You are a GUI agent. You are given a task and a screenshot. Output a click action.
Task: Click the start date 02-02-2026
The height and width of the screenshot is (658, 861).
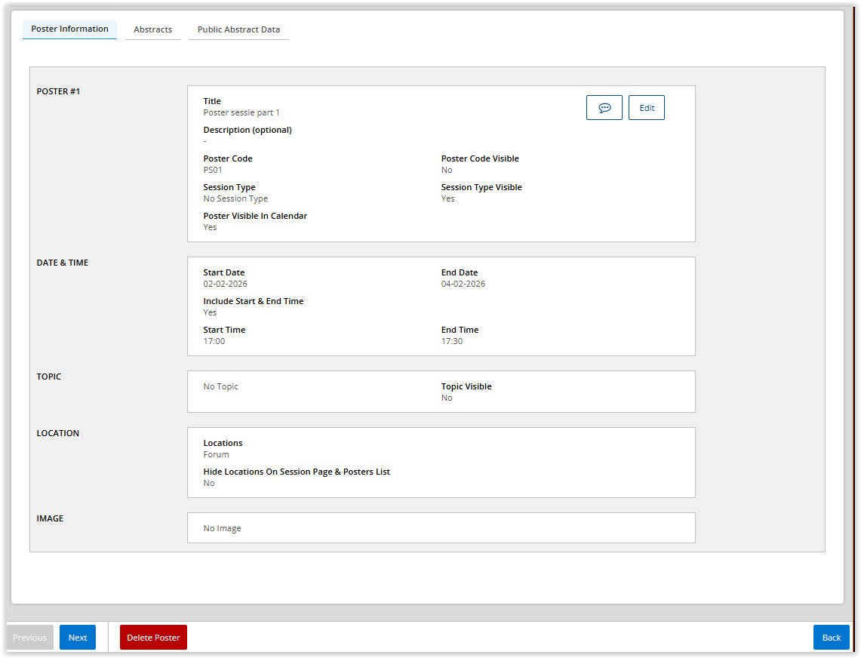[225, 284]
